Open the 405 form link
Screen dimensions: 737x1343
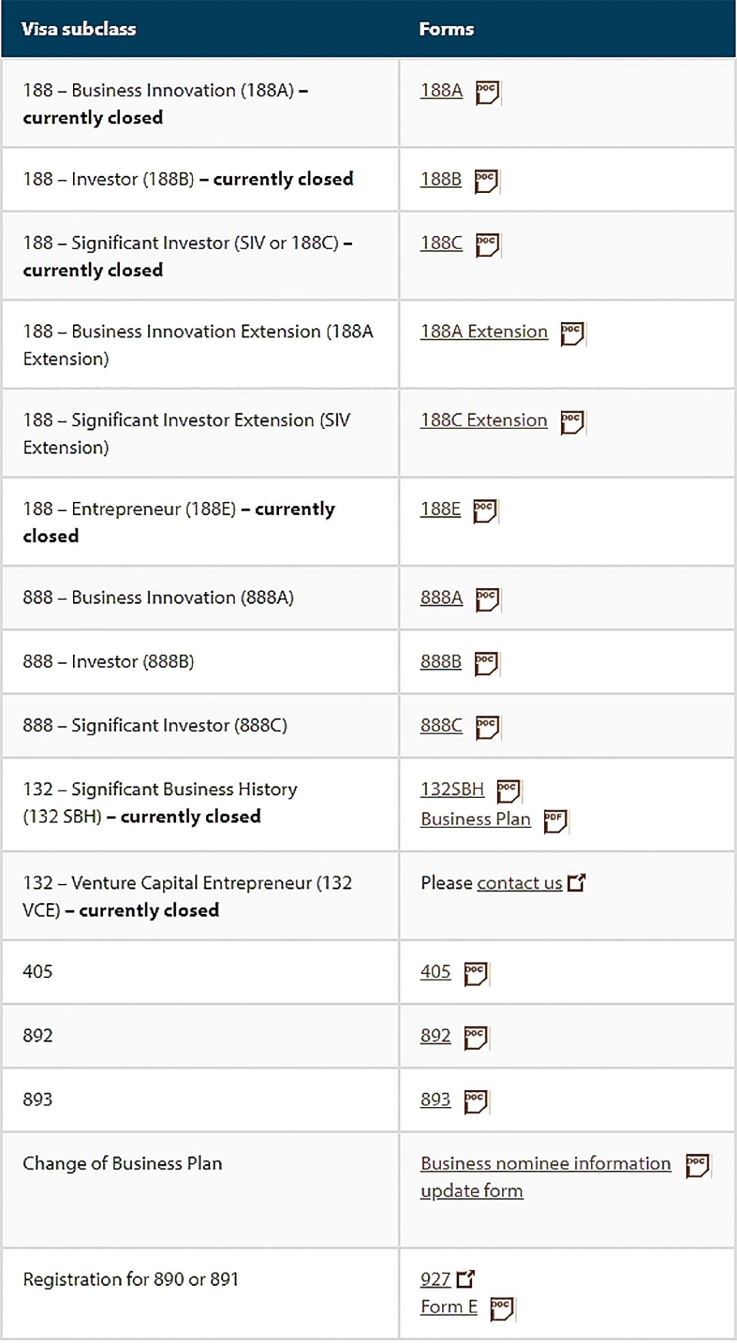(x=435, y=972)
